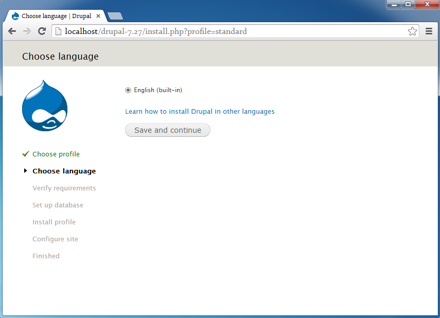Select the Choose language | Drupal tab

point(56,16)
